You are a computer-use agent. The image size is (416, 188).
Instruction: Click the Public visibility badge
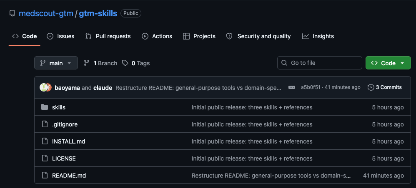pyautogui.click(x=131, y=13)
